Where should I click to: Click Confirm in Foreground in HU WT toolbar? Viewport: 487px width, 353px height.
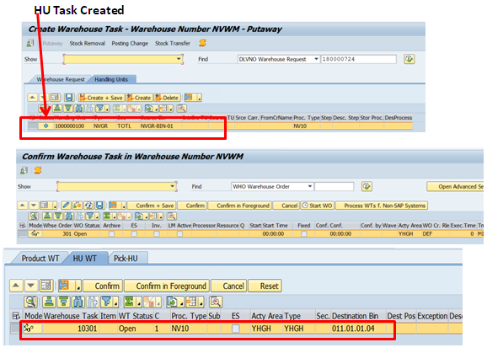tap(167, 286)
